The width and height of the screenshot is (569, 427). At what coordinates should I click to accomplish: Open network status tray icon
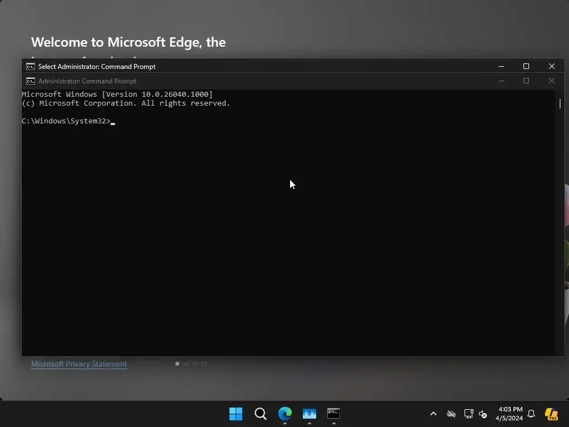pos(468,414)
